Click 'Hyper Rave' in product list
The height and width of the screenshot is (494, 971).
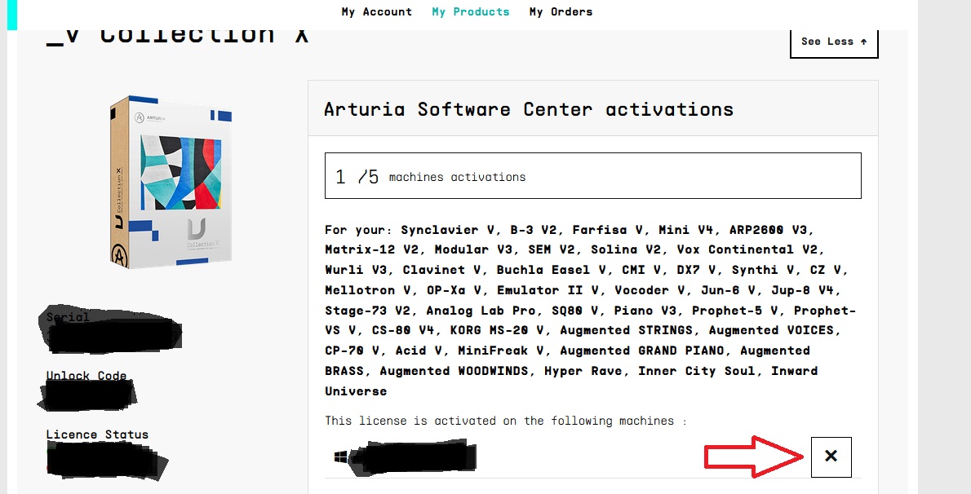coord(583,371)
